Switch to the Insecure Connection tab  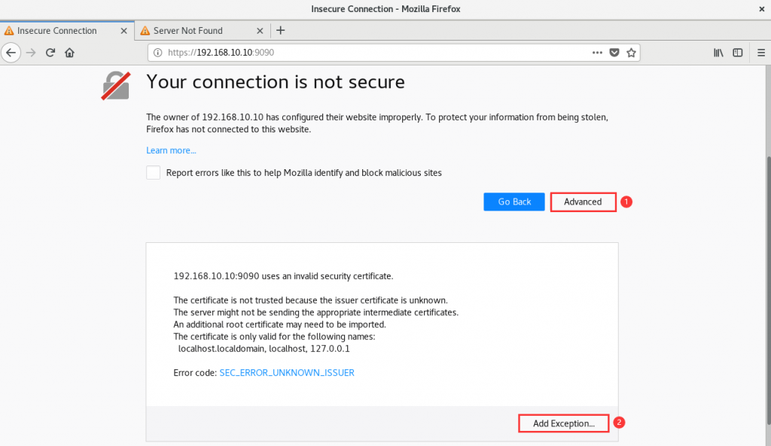pos(57,31)
